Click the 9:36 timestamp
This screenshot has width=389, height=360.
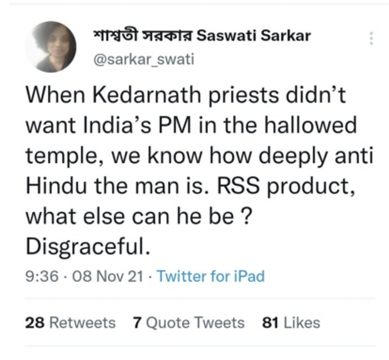tap(42, 276)
